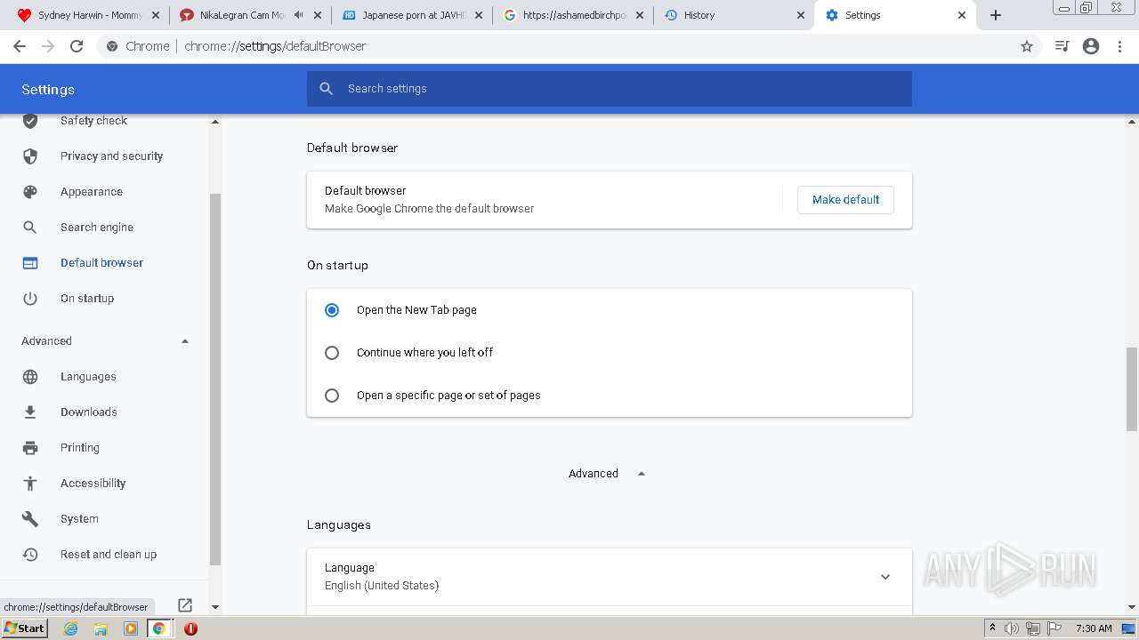Screen dimensions: 1139x640
Task: Show hidden system tray icons
Action: coord(992,628)
